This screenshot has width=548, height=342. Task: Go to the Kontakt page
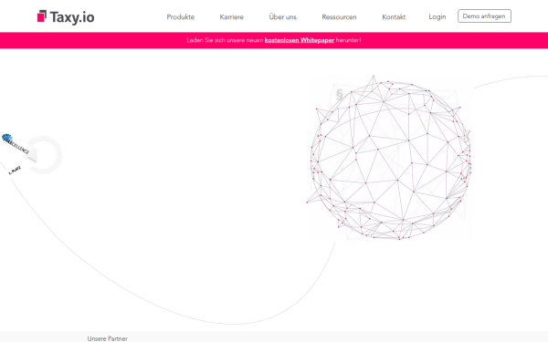(394, 16)
